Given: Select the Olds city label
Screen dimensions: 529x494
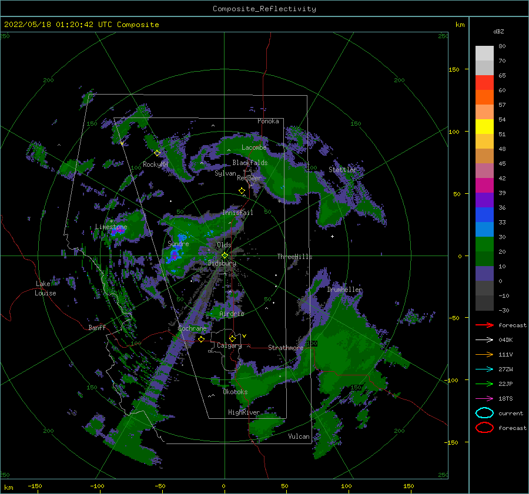Looking at the screenshot, I should (224, 245).
